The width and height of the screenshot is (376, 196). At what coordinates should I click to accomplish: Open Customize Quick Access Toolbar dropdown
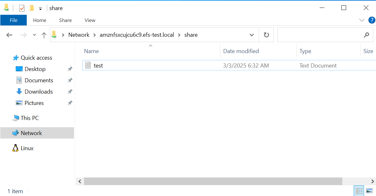click(40, 8)
